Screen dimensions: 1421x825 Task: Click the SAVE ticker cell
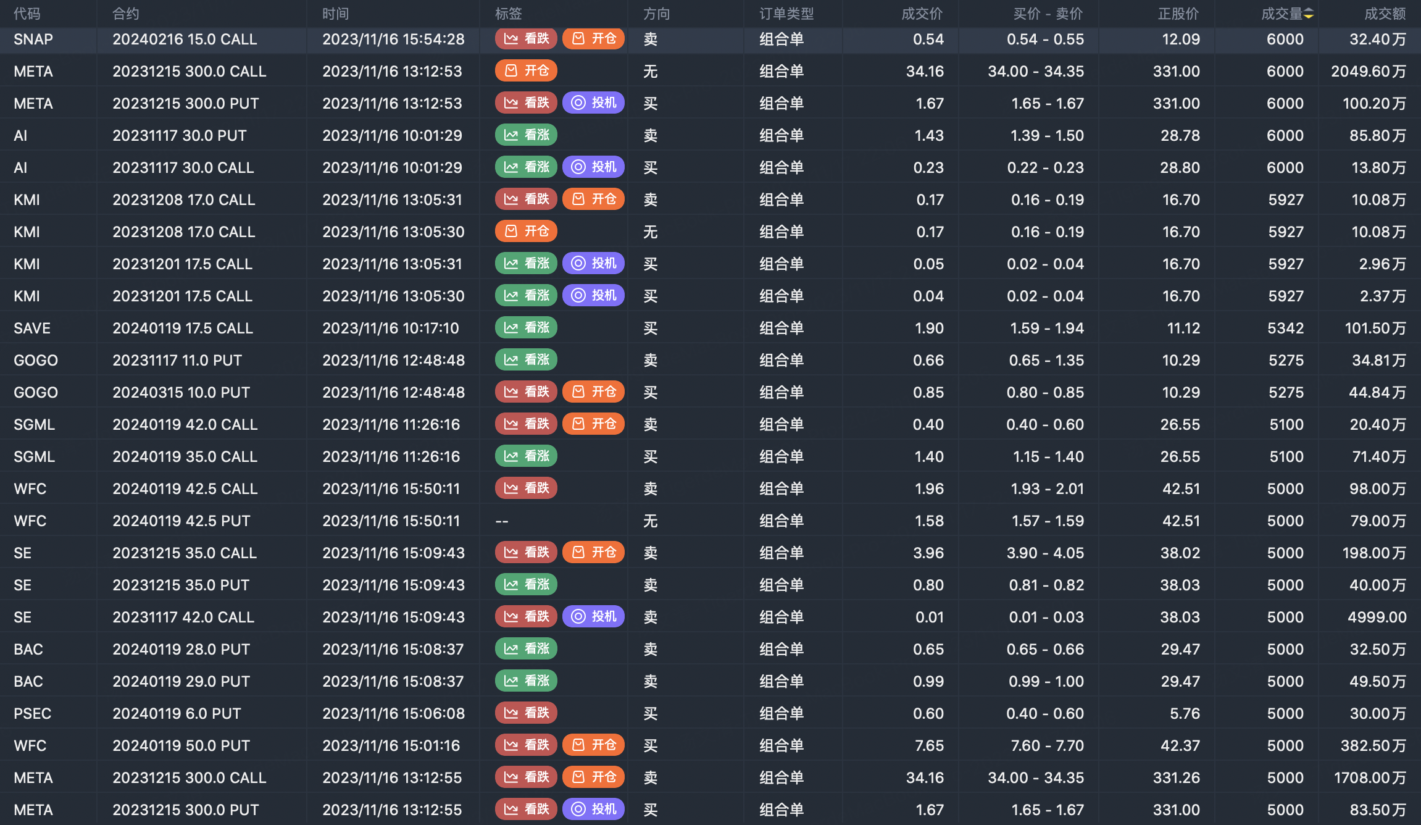pos(32,328)
